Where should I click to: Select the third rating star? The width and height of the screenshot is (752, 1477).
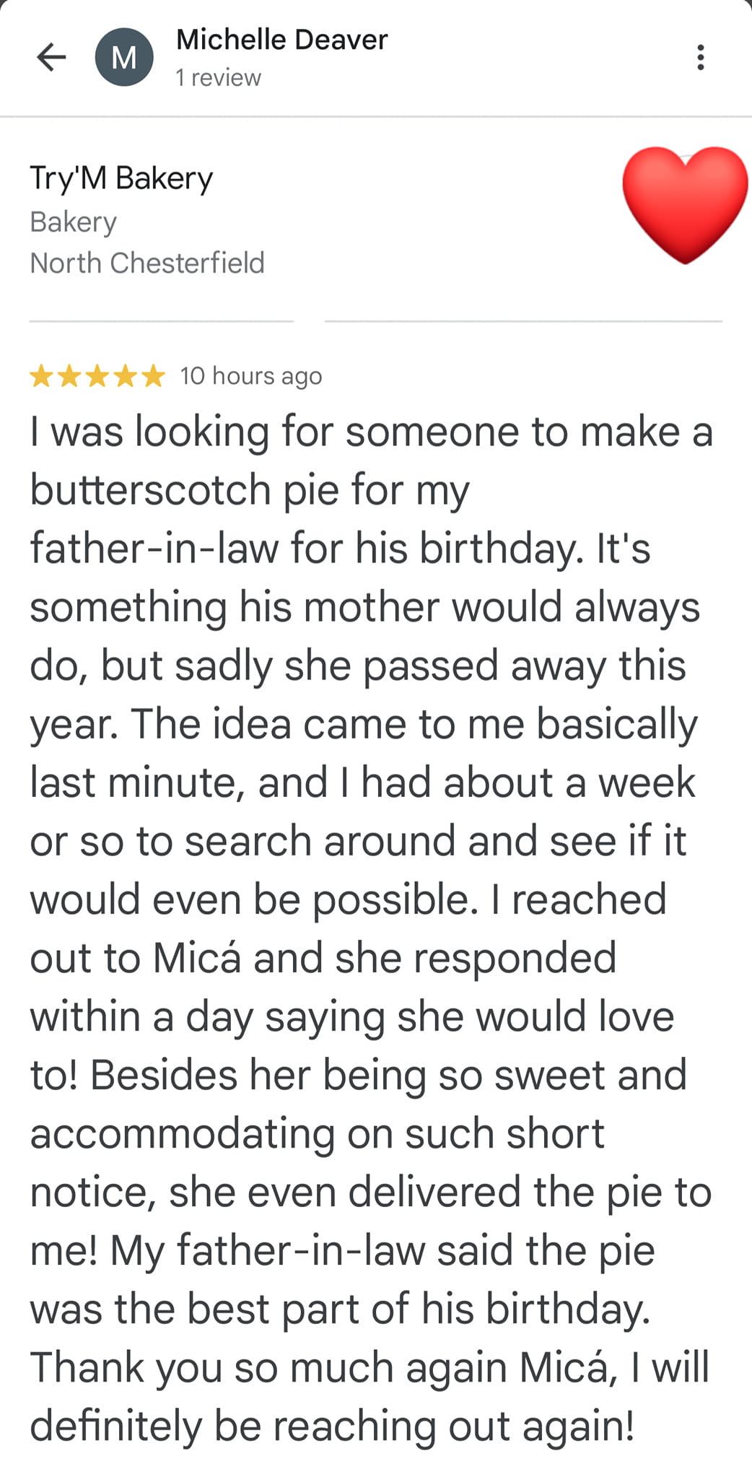pyautogui.click(x=97, y=376)
